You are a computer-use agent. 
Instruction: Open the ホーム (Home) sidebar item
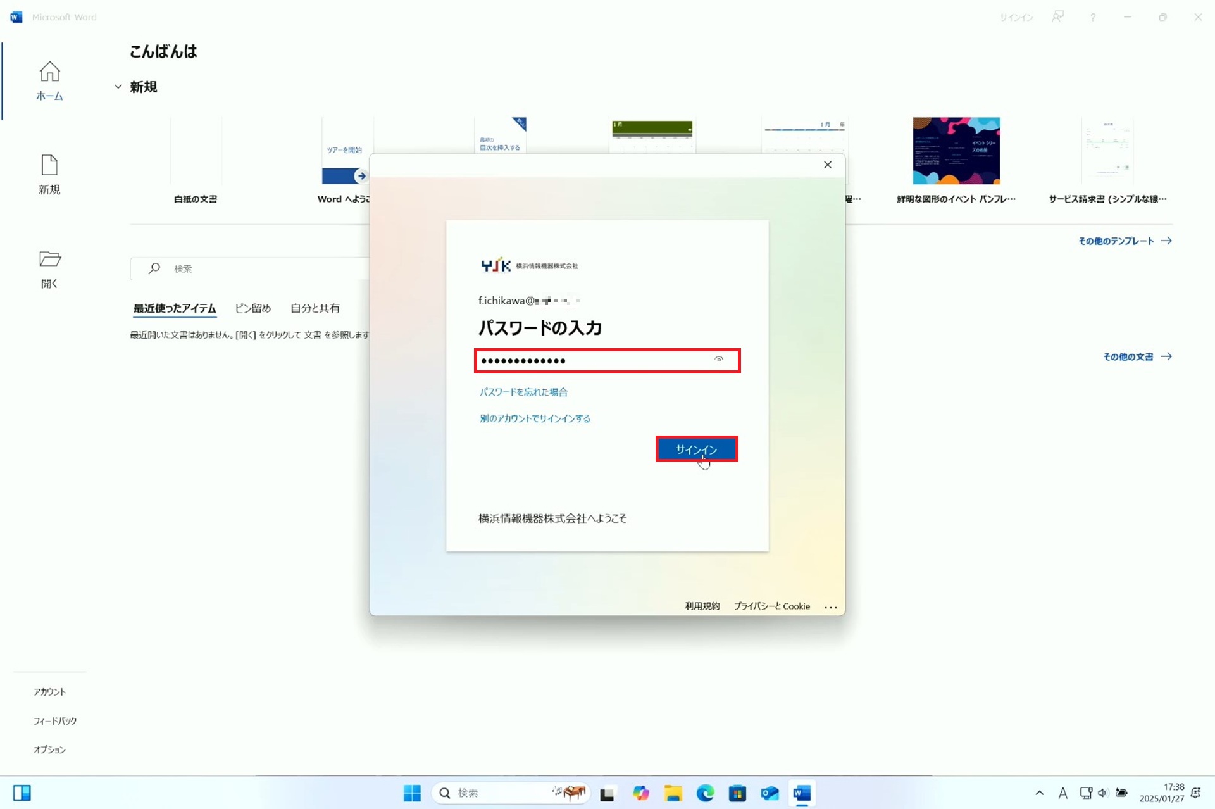(49, 80)
